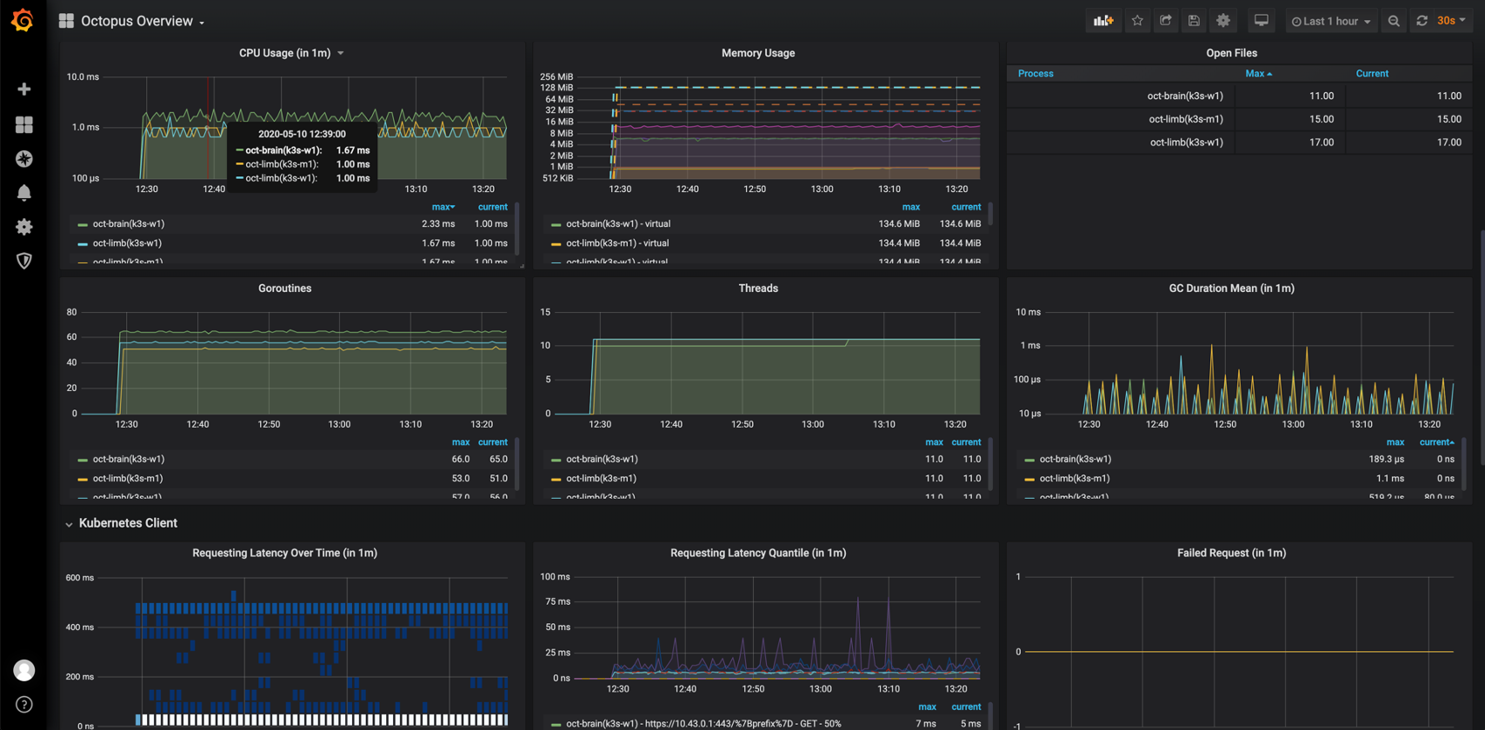This screenshot has width=1485, height=730.
Task: Toggle oct-brain(k3s-w1) series in CPU Usage legend
Action: click(129, 224)
